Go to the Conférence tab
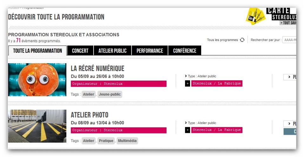The image size is (304, 157). (x=185, y=51)
